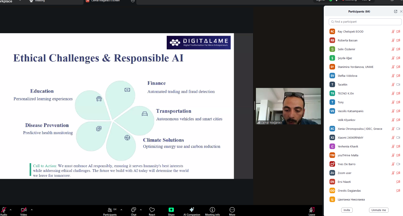Click the Invite button

347,210
